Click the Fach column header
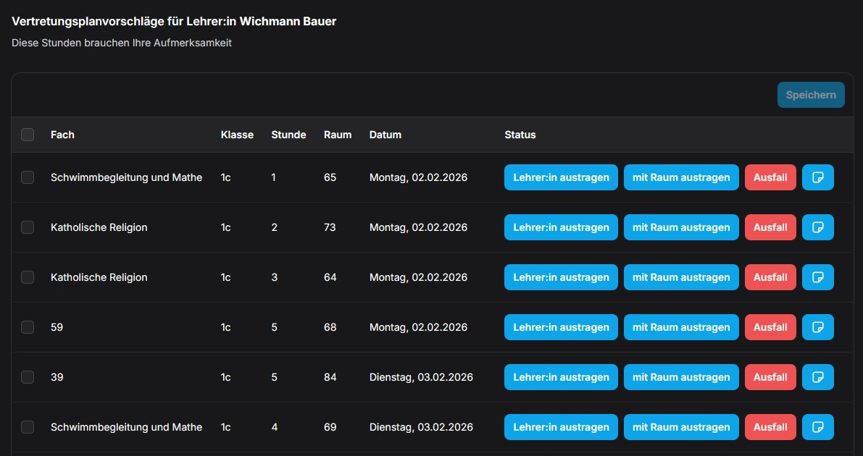 coord(62,135)
